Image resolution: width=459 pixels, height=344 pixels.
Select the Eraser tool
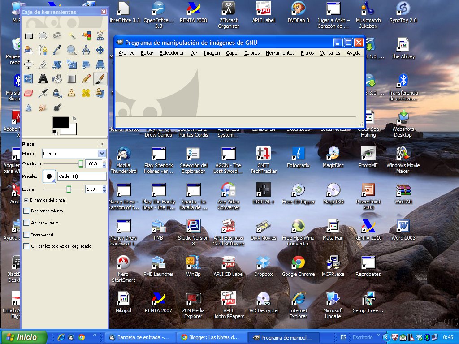click(x=29, y=93)
